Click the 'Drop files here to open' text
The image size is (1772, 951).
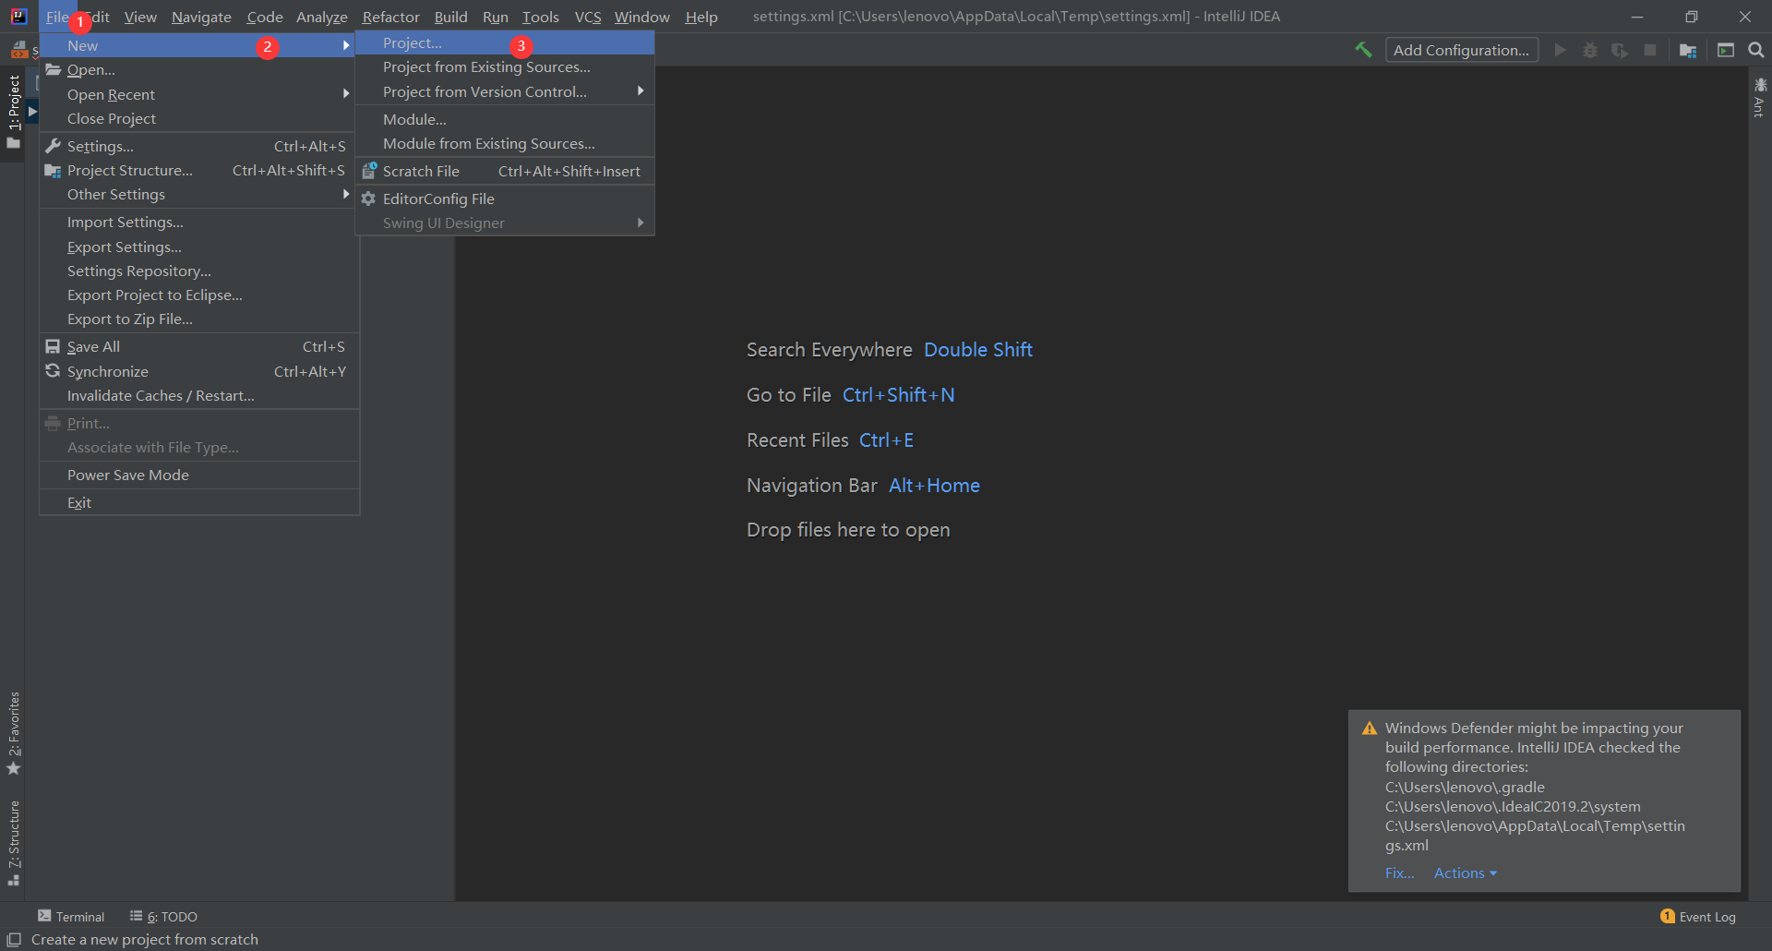[848, 530]
